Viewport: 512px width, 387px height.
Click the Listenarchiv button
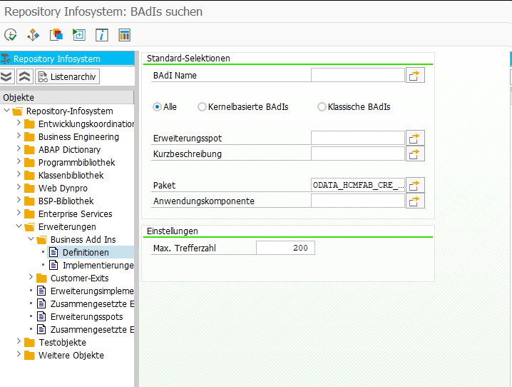click(67, 76)
